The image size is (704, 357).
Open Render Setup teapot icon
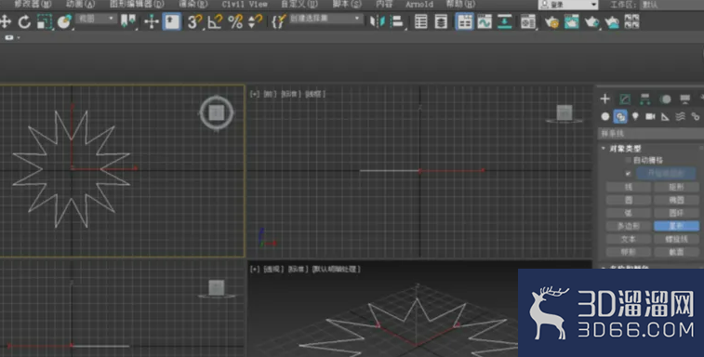pyautogui.click(x=551, y=21)
